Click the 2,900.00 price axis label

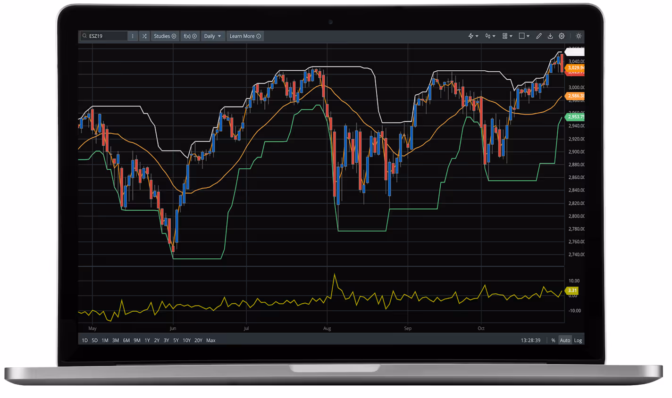pos(576,152)
